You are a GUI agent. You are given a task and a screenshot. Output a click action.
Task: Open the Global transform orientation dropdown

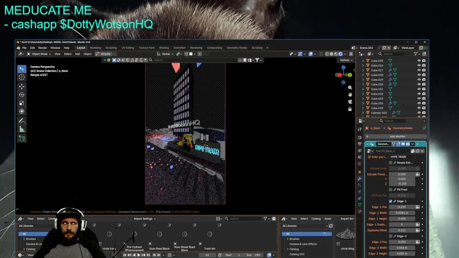[166, 54]
